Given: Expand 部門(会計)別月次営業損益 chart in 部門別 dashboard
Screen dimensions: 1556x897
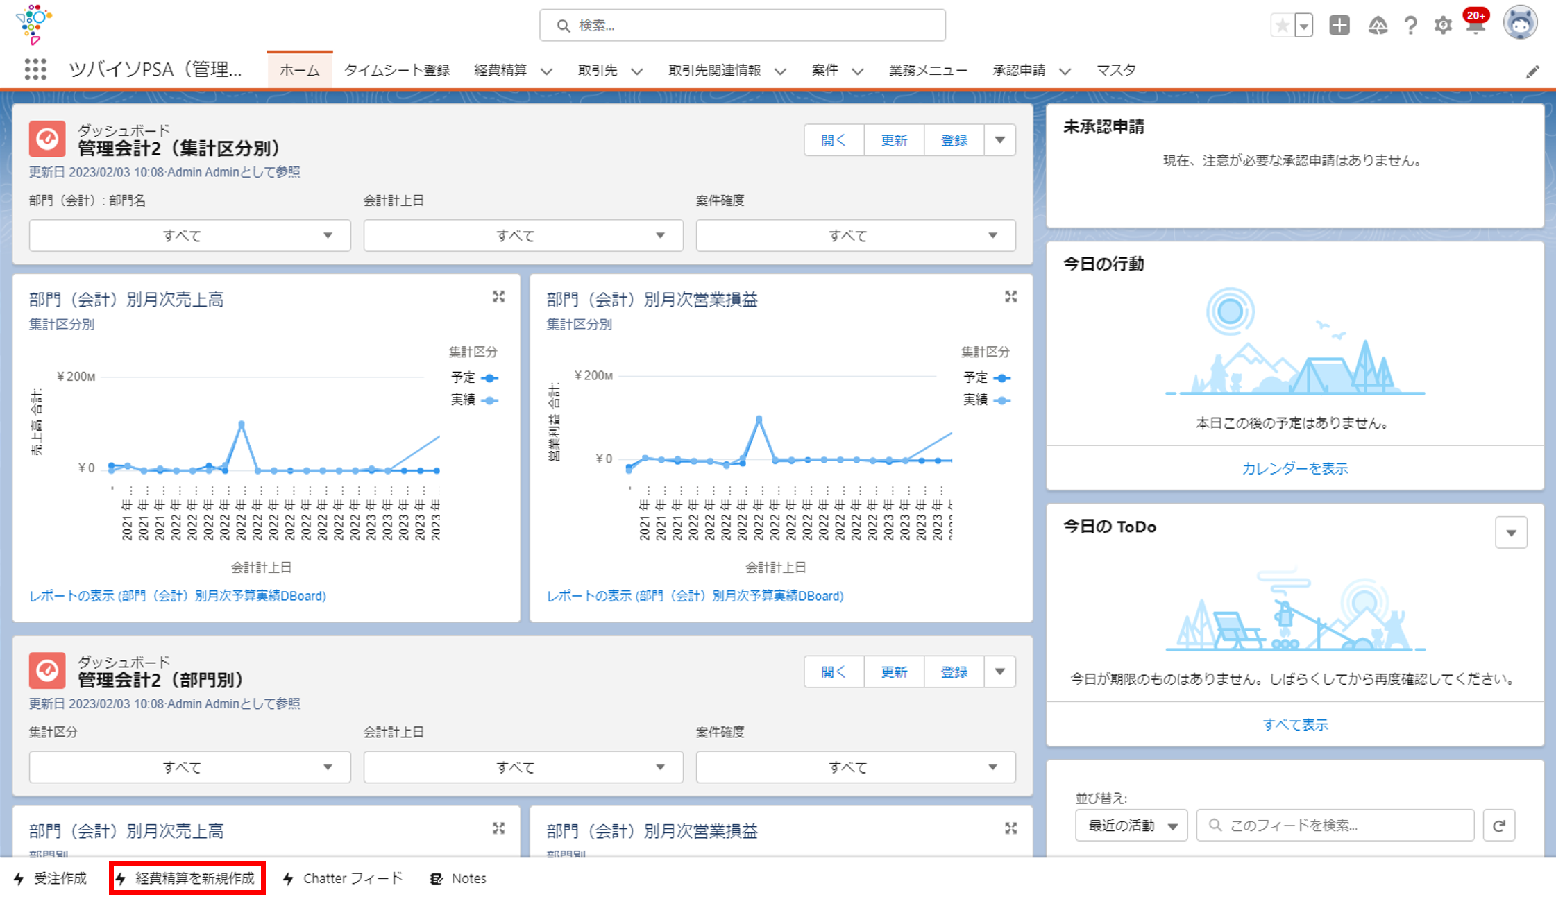Looking at the screenshot, I should click(x=1011, y=828).
